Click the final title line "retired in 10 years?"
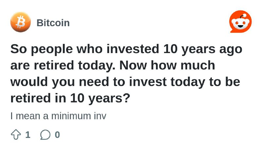This screenshot has width=262, height=152. click(70, 98)
